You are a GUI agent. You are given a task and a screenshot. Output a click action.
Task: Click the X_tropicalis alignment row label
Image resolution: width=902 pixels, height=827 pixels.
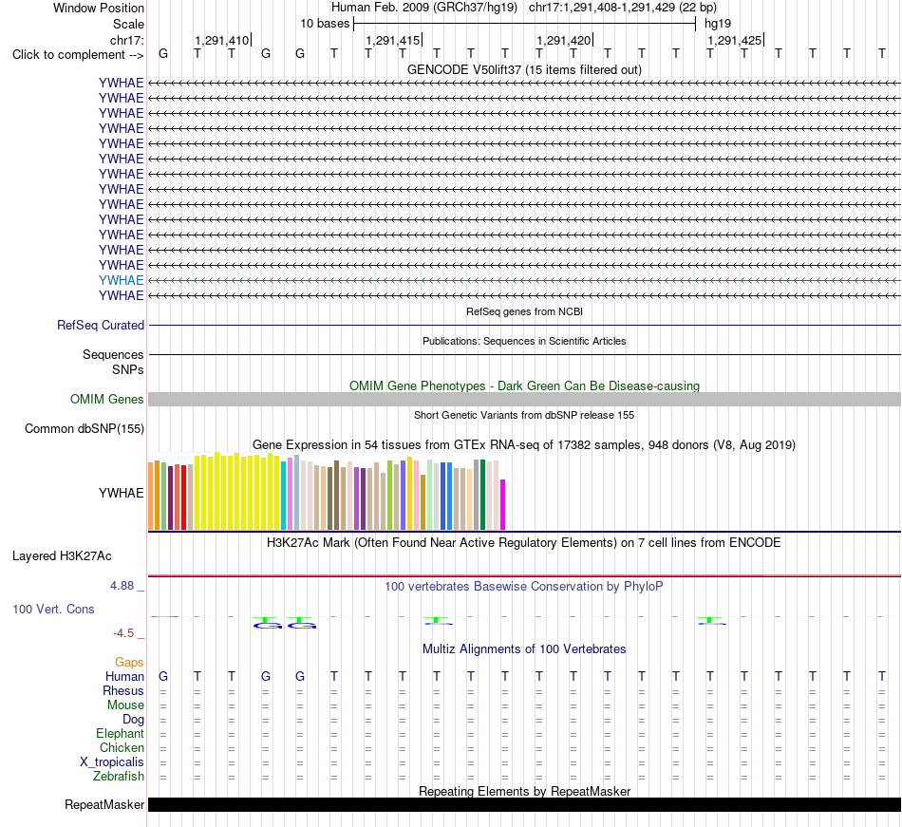pyautogui.click(x=112, y=762)
